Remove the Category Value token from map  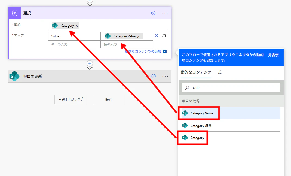[138, 37]
